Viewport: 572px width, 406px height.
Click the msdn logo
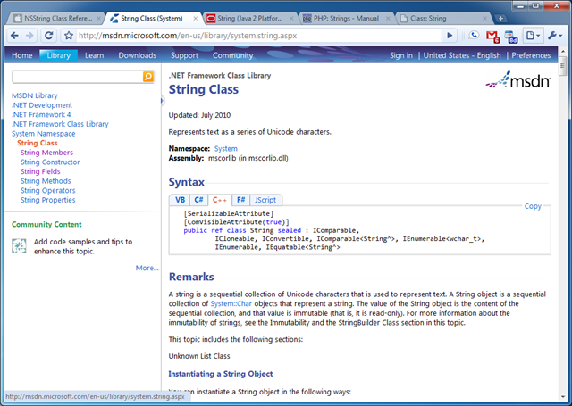pyautogui.click(x=517, y=80)
